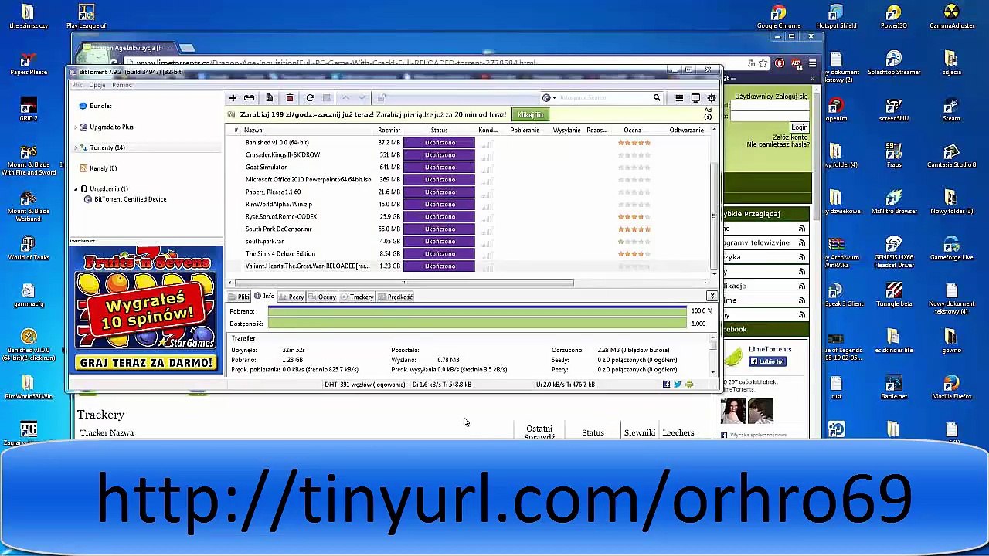The height and width of the screenshot is (556, 989).
Task: Click the green Kliknij Tu button
Action: pos(530,115)
